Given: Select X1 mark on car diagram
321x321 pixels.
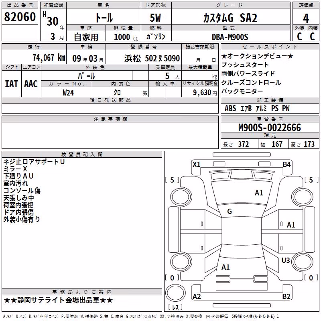Looking at the screenshot, I should [196, 165].
